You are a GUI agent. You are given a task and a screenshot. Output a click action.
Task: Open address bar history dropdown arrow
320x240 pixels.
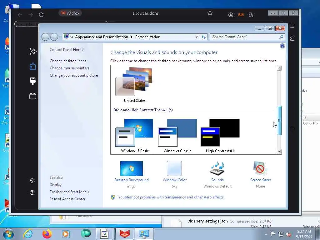[x=197, y=37]
